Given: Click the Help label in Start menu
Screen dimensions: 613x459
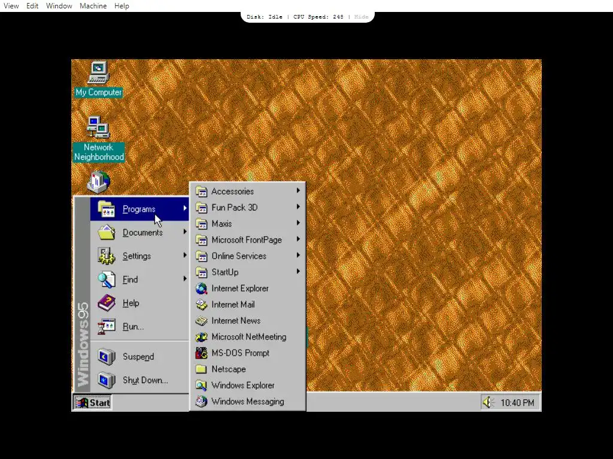Looking at the screenshot, I should [x=131, y=303].
